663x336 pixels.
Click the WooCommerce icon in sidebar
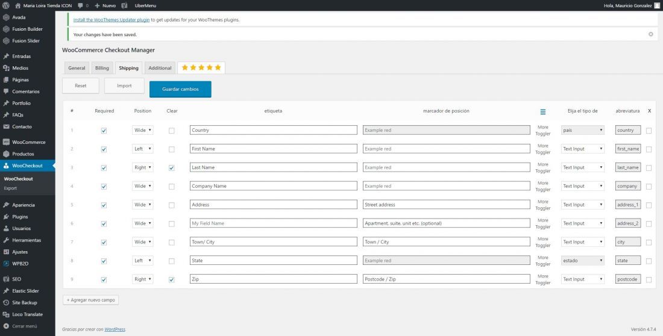(x=6, y=142)
